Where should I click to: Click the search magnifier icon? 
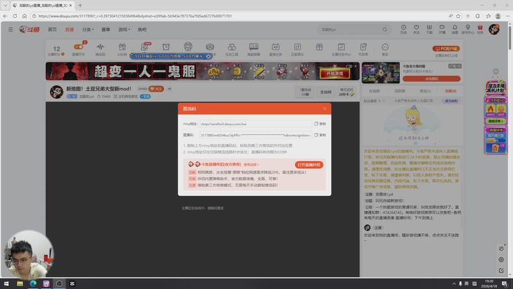[385, 30]
